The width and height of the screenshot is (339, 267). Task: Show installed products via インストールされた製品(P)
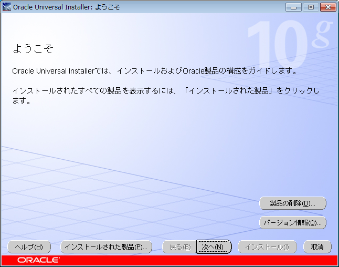point(107,247)
